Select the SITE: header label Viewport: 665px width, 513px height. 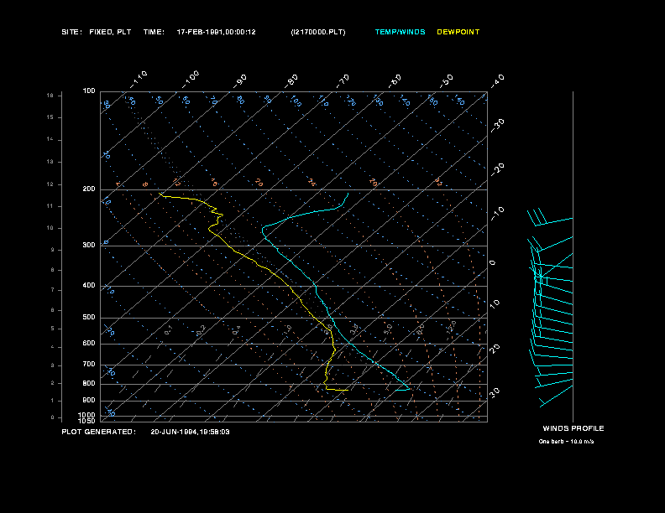click(x=71, y=32)
